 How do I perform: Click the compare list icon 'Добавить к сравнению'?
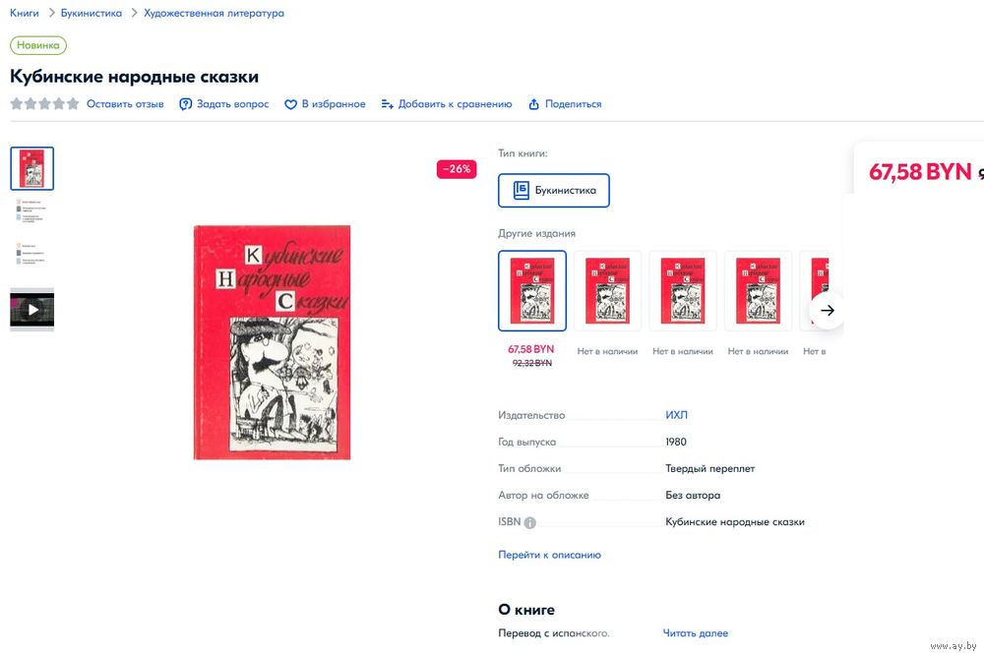point(387,104)
